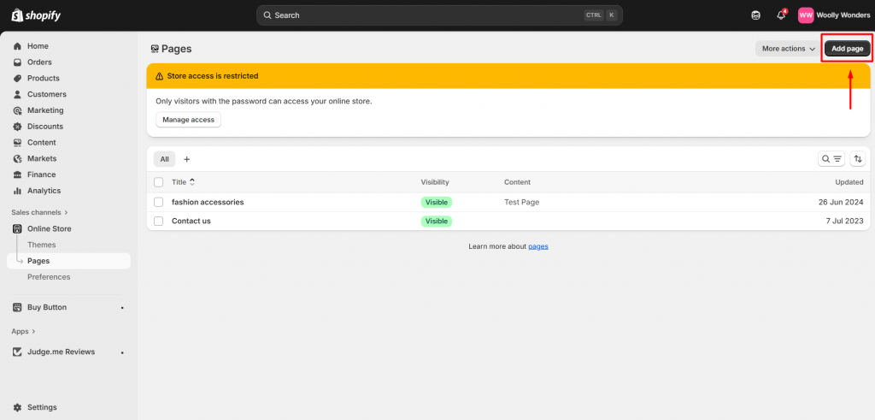Open the Finance bank icon
This screenshot has width=875, height=420.
[x=17, y=175]
